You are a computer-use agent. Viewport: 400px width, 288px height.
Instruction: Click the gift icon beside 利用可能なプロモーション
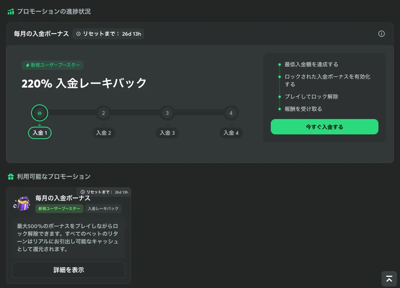pos(11,177)
